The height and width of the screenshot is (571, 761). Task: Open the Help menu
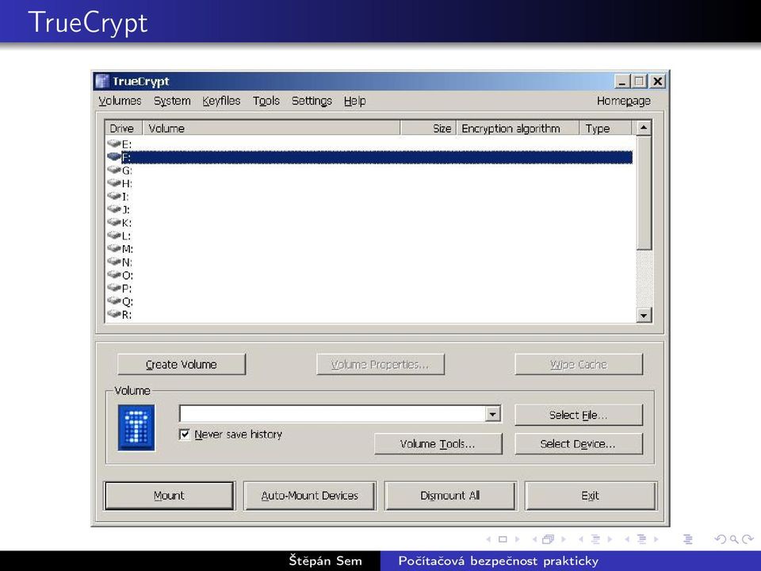[x=355, y=101]
